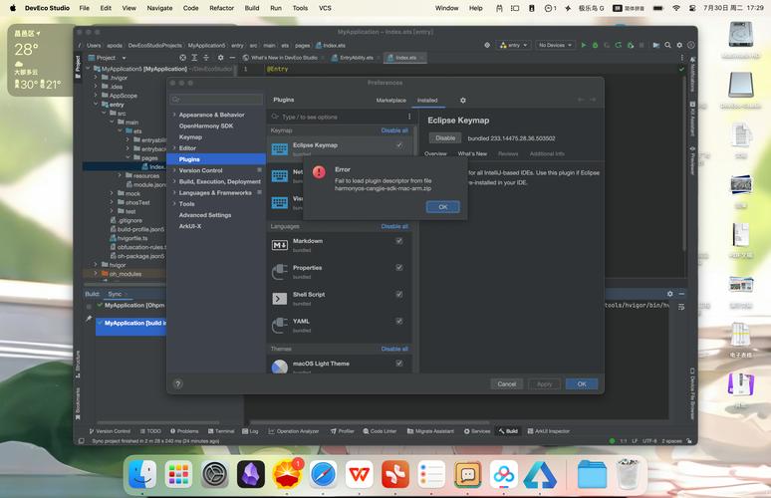This screenshot has width=771, height=498.
Task: Open WPS Office from the Dock
Action: coord(358,474)
